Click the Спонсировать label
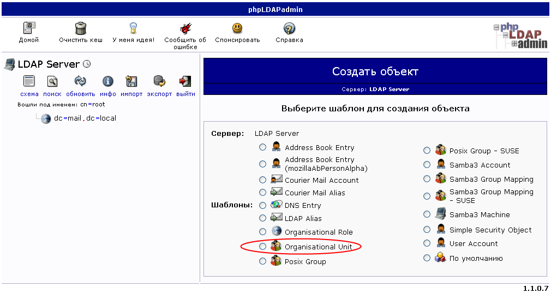 237,40
